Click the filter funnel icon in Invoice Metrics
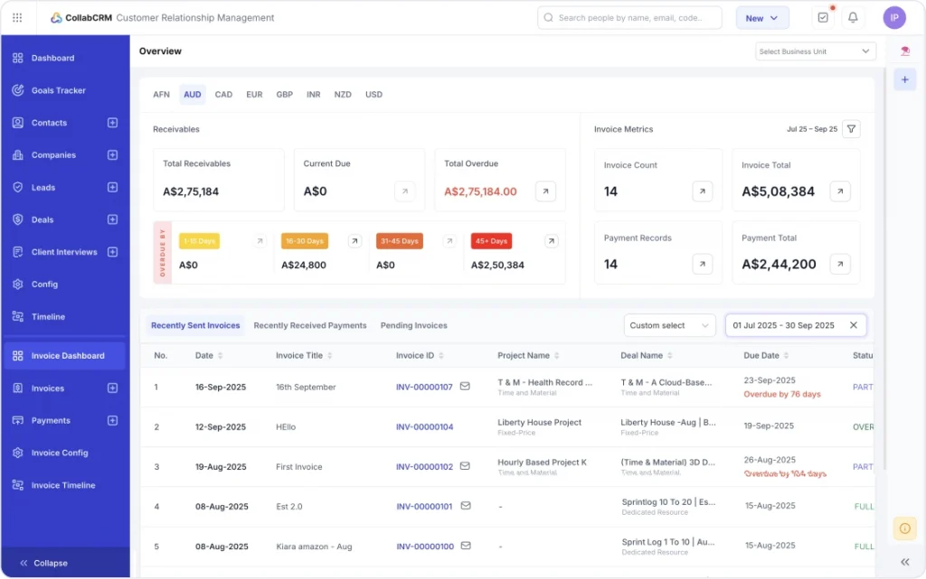 click(x=851, y=129)
